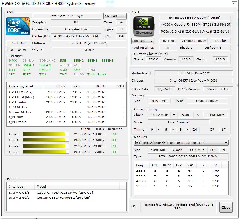239x219 pixels.
Task: Click the Intel Core i7 logo
Action: (18, 26)
